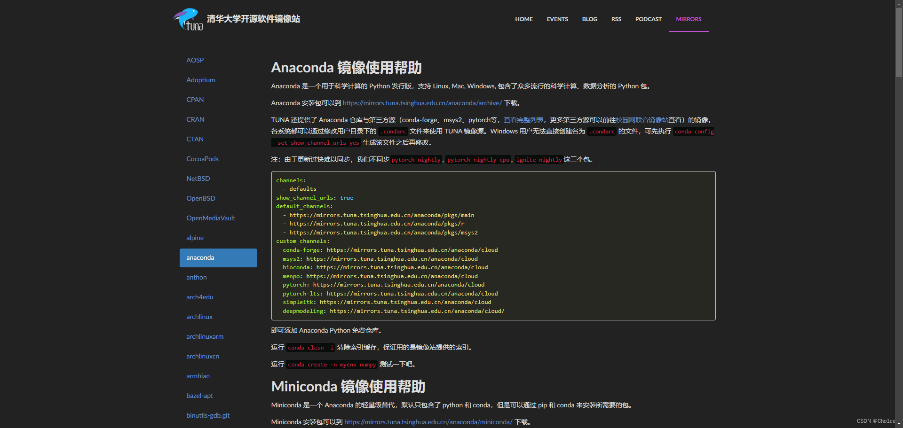This screenshot has height=428, width=903.
Task: Switch to the MIRRORS tab
Action: click(688, 19)
